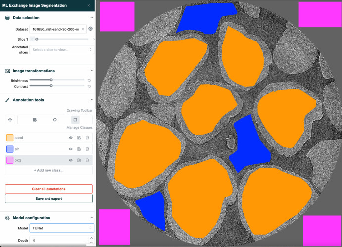
Task: Click Save and export button
Action: tap(49, 198)
